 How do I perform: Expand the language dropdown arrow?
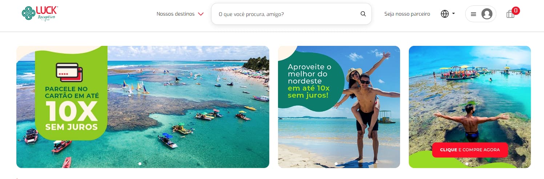tap(453, 14)
